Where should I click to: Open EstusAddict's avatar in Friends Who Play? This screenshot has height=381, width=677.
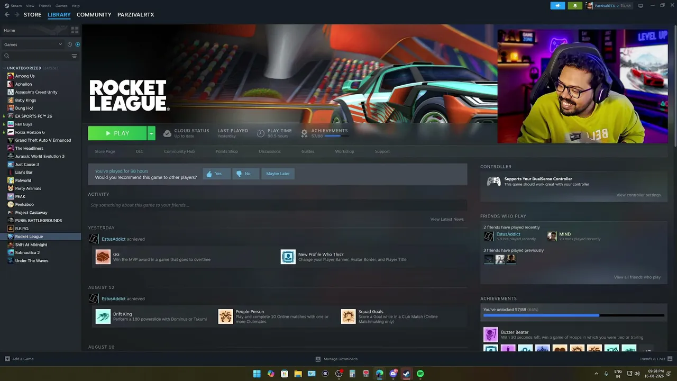(489, 236)
